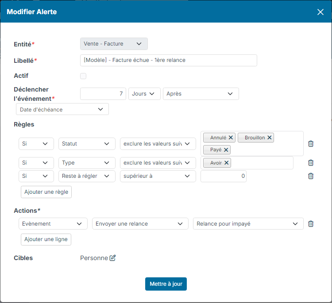
Task: Click the Libellé text field
Action: click(x=169, y=60)
